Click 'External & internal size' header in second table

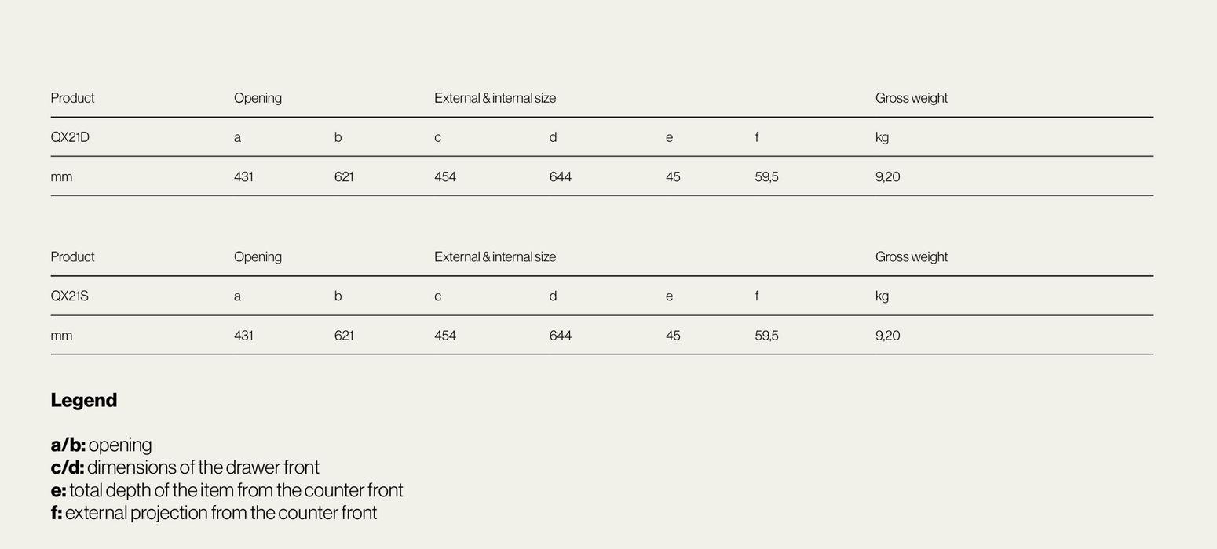pyautogui.click(x=495, y=257)
